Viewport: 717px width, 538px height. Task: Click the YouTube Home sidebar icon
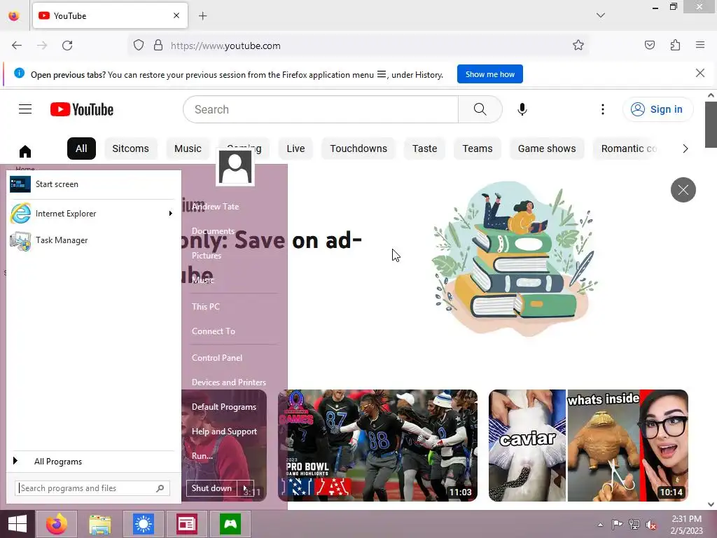pos(25,151)
